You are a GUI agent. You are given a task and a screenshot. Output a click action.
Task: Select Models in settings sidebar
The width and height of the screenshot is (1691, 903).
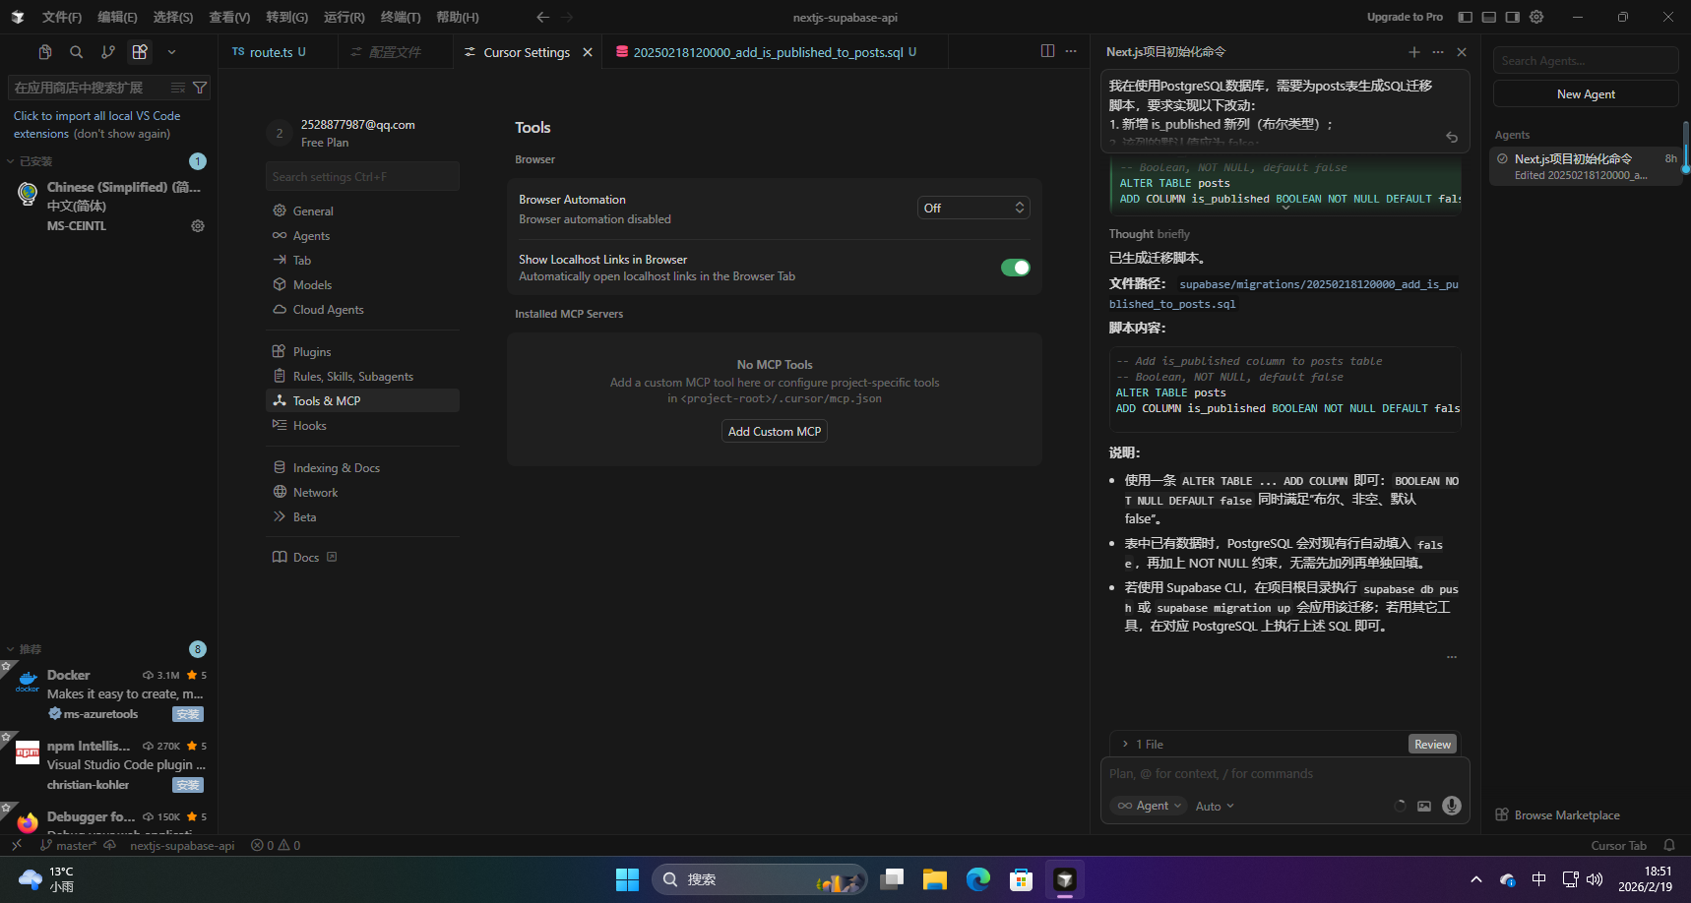pyautogui.click(x=312, y=285)
